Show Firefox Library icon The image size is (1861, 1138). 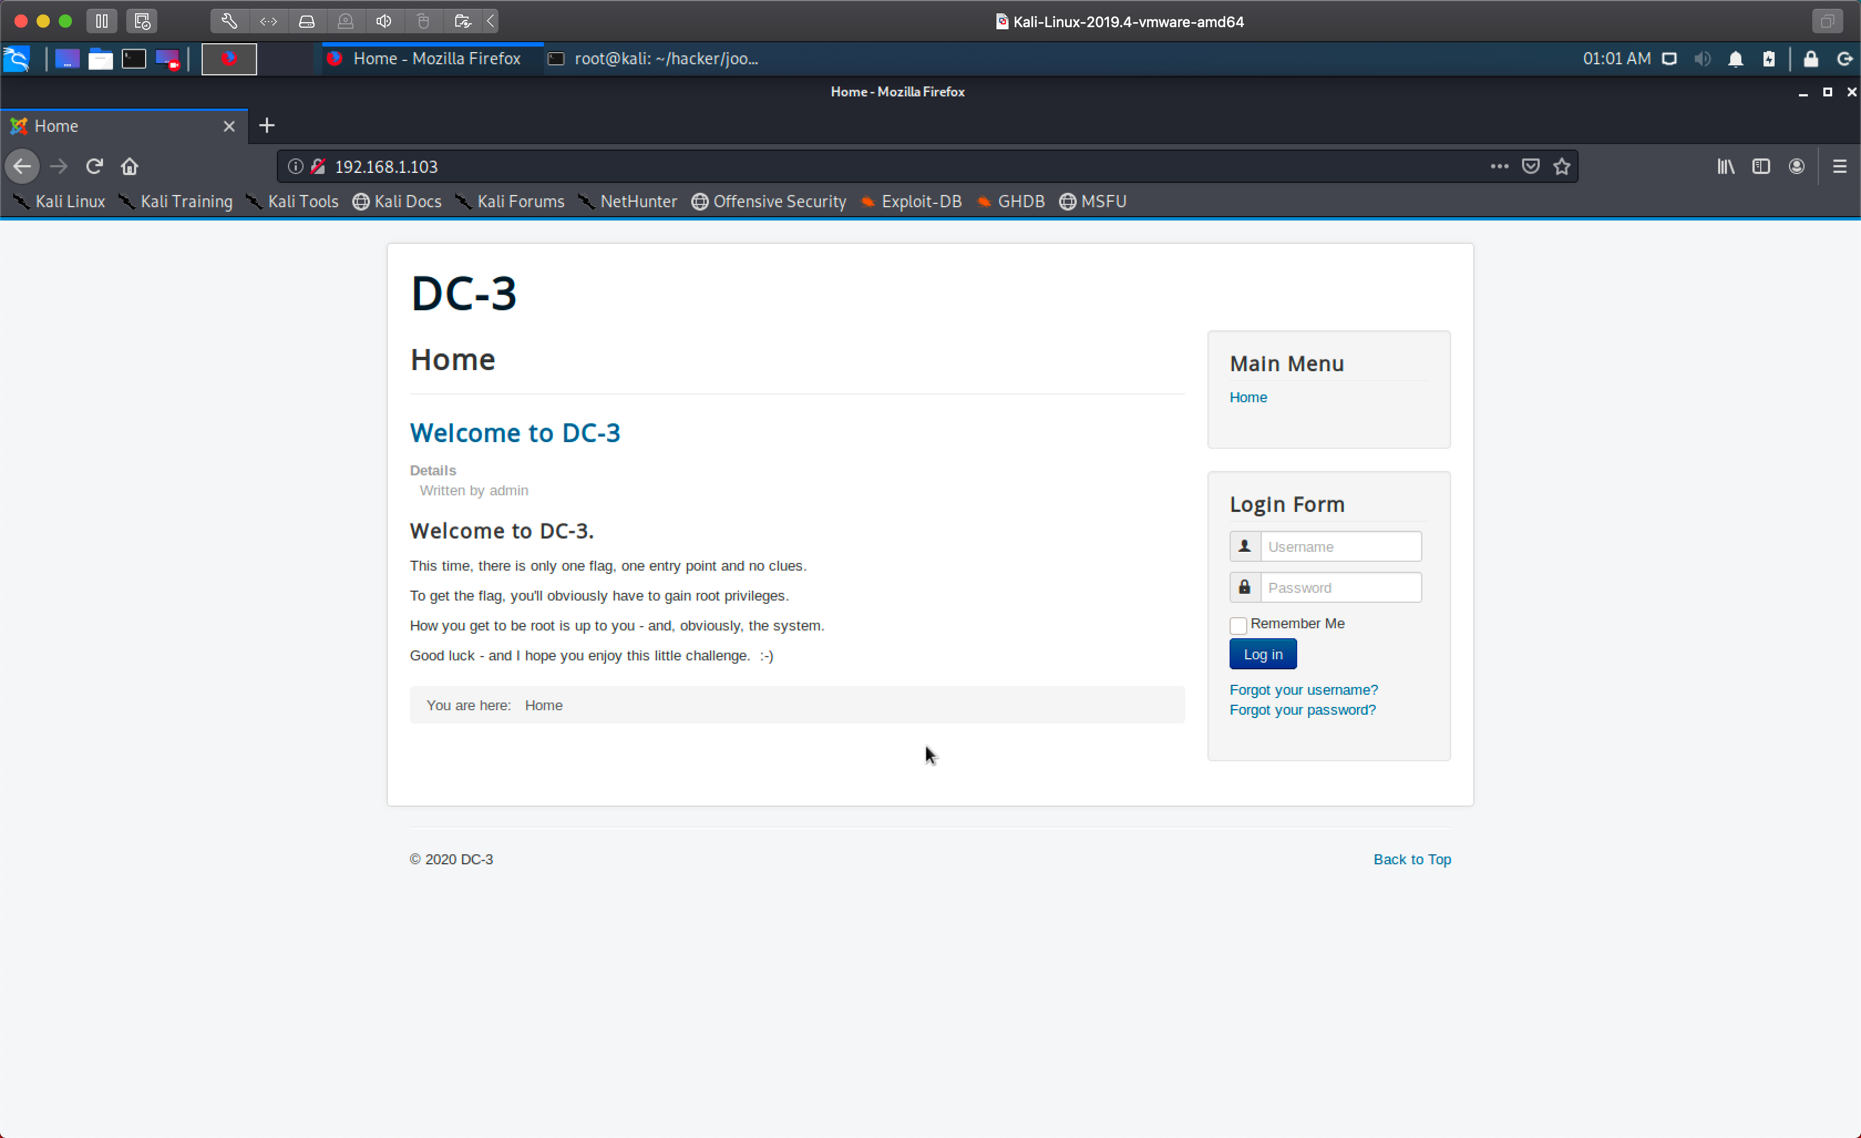1726,166
